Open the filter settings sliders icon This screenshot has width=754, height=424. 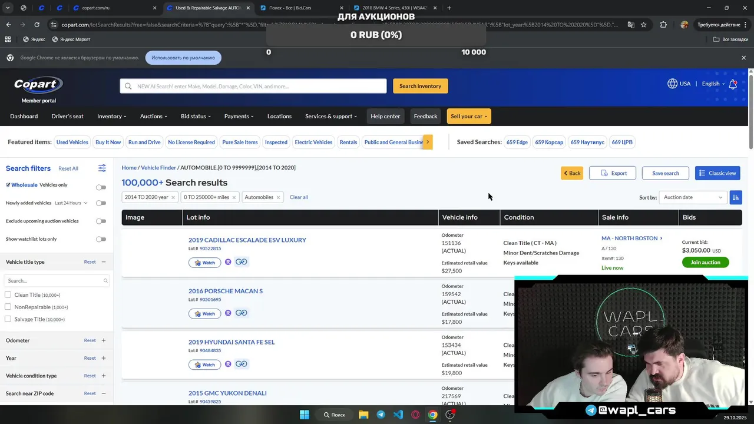pyautogui.click(x=102, y=168)
